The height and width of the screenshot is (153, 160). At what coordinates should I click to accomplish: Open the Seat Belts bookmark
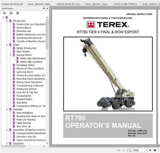[x=22, y=102]
